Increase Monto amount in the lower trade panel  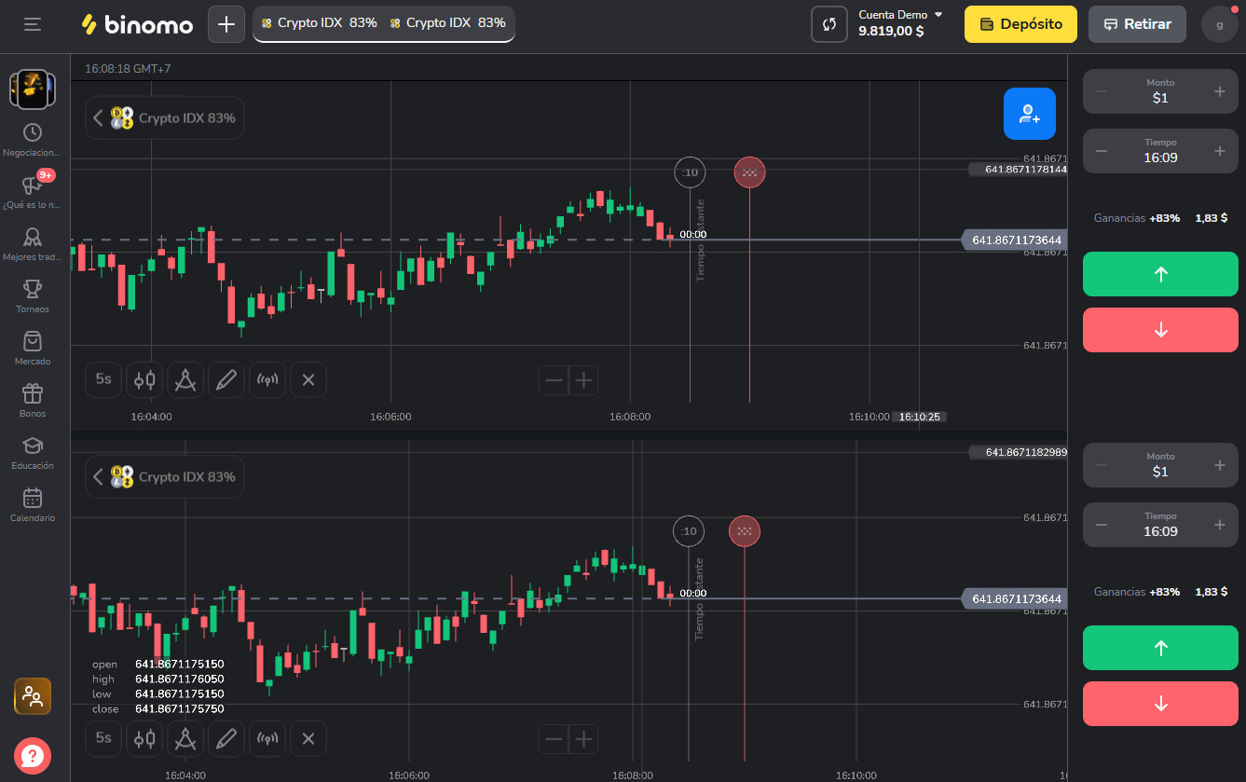[1219, 465]
